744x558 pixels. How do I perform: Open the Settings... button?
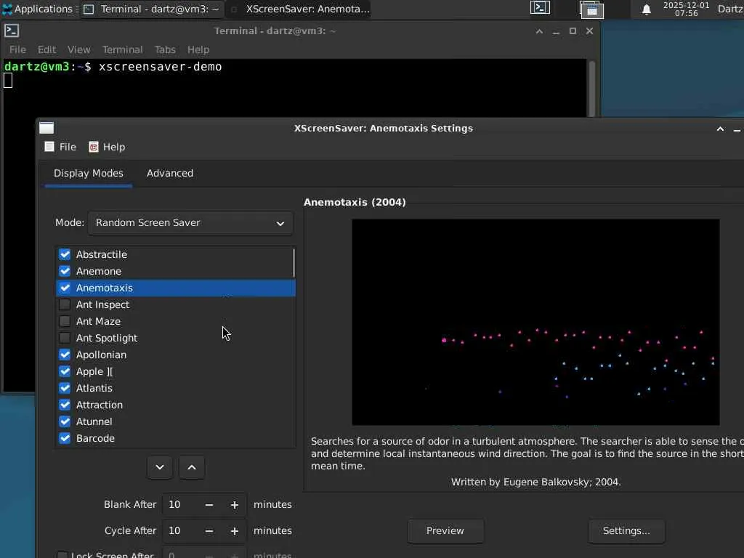click(626, 531)
